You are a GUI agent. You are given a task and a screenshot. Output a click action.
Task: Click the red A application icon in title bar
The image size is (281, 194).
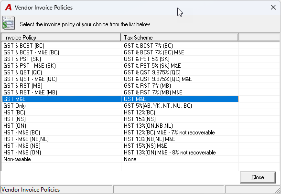(8, 8)
